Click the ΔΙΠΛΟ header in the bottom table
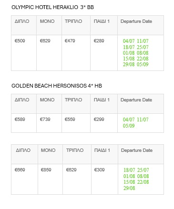Image resolution: width=174 pixels, height=209 pixels. [23, 150]
